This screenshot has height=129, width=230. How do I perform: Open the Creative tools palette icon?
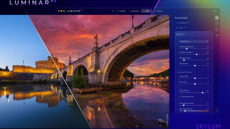coord(217,24)
